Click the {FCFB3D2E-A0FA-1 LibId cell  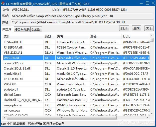[x=136, y=84]
